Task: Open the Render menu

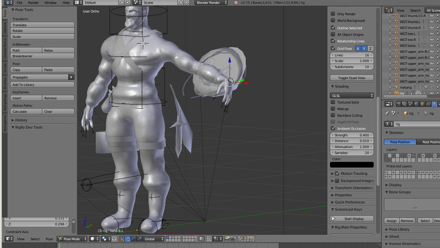Action: point(33,3)
